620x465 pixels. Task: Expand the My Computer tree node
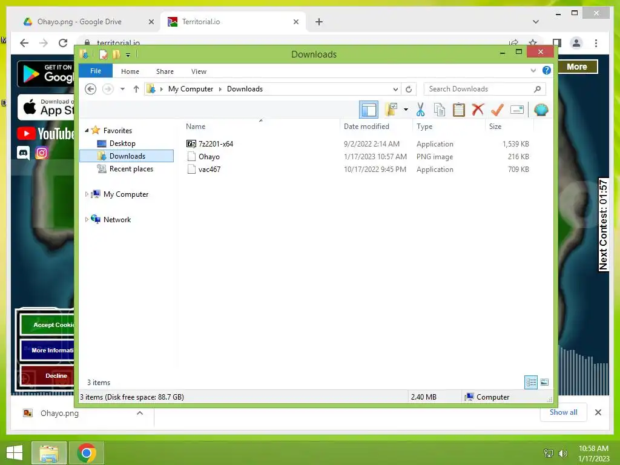pyautogui.click(x=87, y=194)
